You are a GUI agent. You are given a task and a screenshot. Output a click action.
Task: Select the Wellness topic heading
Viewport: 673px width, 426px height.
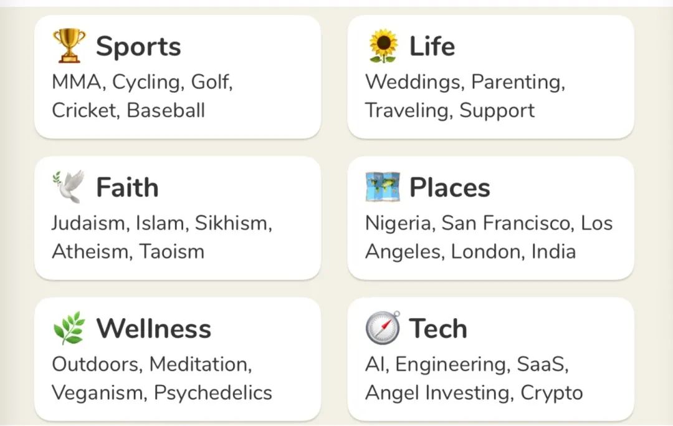click(x=153, y=329)
